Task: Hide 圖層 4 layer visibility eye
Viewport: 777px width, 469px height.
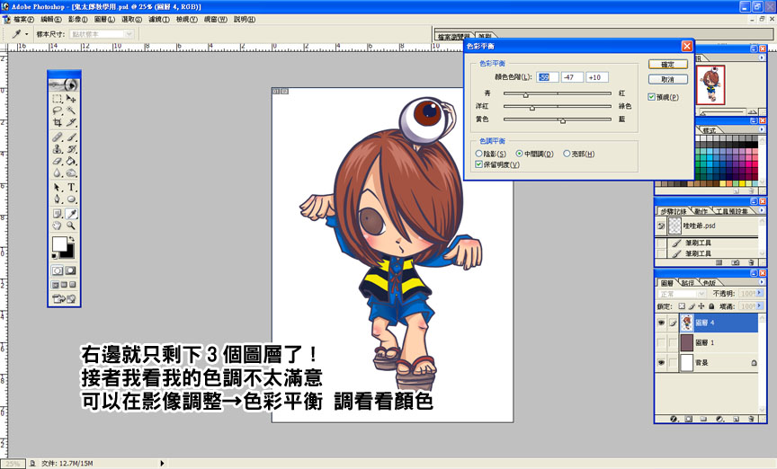Action: 661,323
